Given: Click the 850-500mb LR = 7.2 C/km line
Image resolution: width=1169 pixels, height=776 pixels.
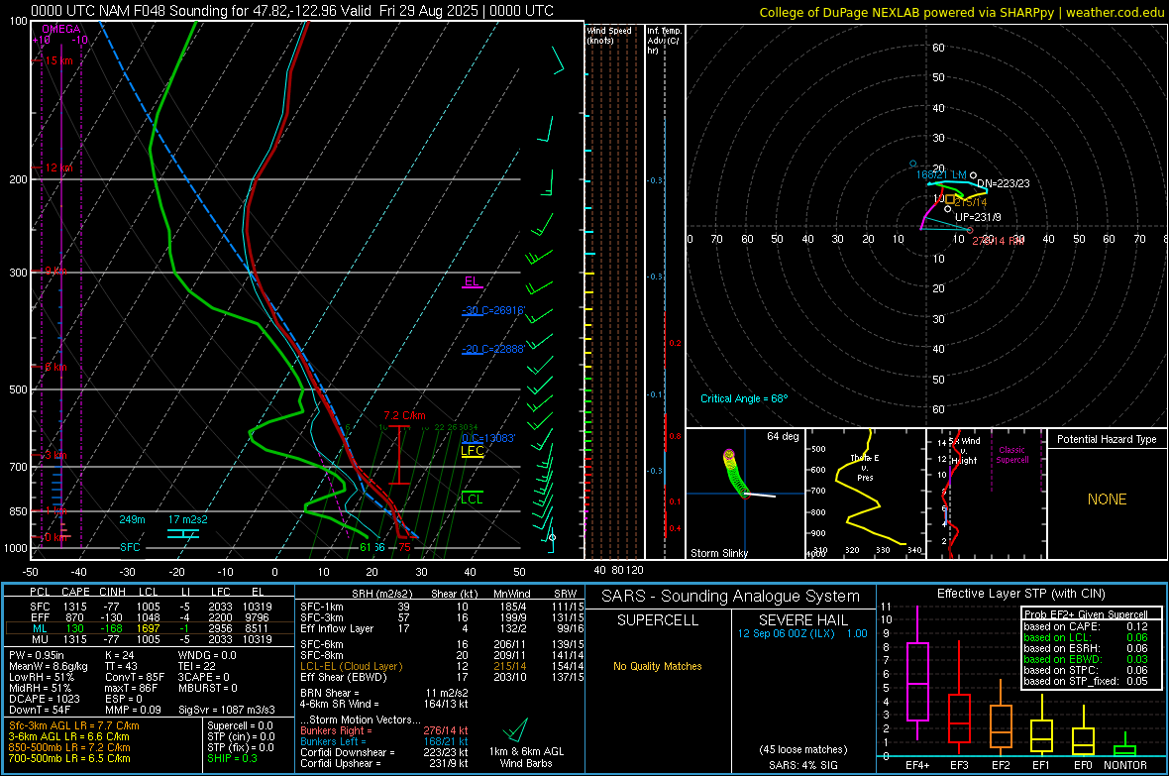Looking at the screenshot, I should coord(69,747).
